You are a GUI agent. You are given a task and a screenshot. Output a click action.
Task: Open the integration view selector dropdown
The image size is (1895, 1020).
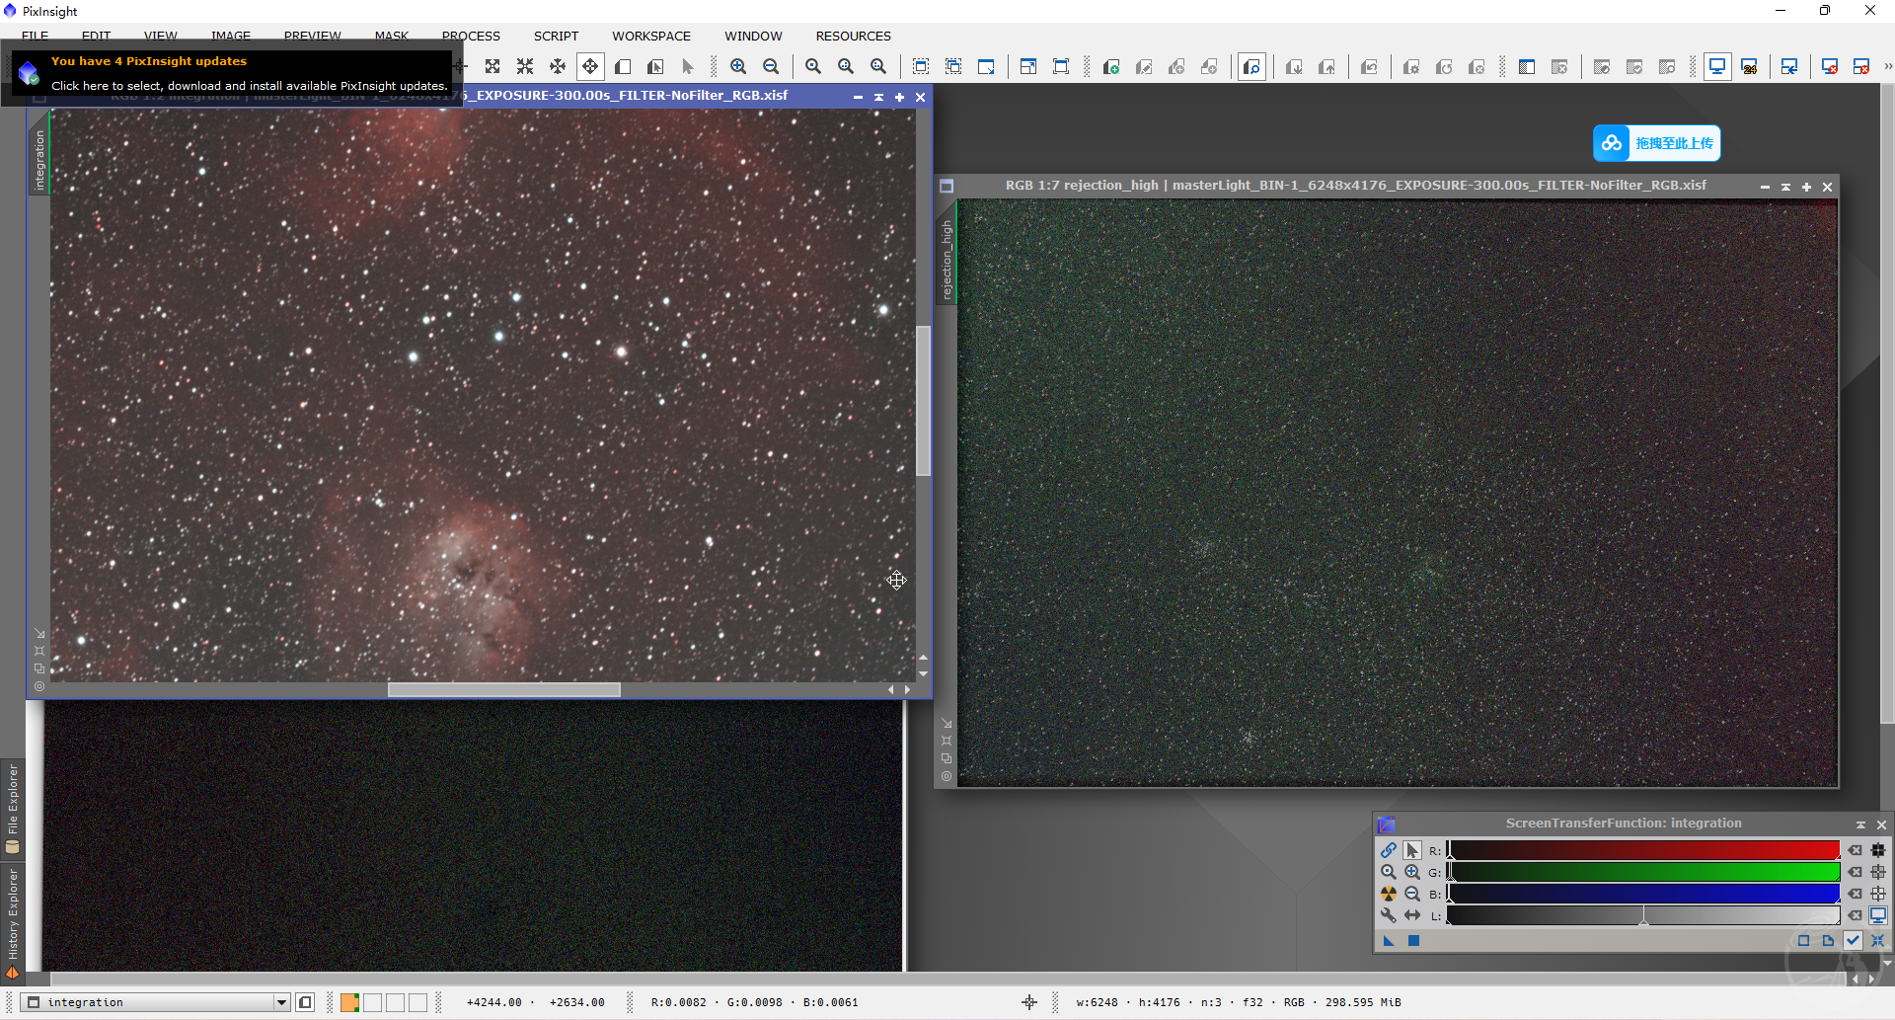tap(281, 1002)
